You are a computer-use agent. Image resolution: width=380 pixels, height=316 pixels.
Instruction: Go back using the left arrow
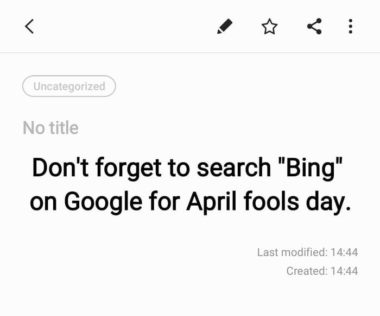(29, 26)
